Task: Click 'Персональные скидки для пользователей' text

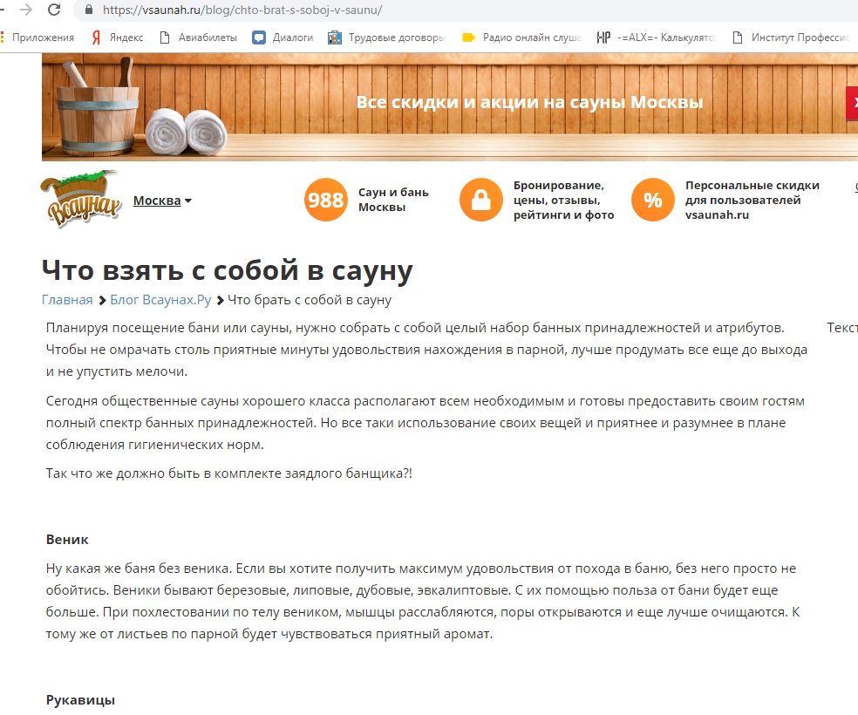Action: [x=752, y=200]
